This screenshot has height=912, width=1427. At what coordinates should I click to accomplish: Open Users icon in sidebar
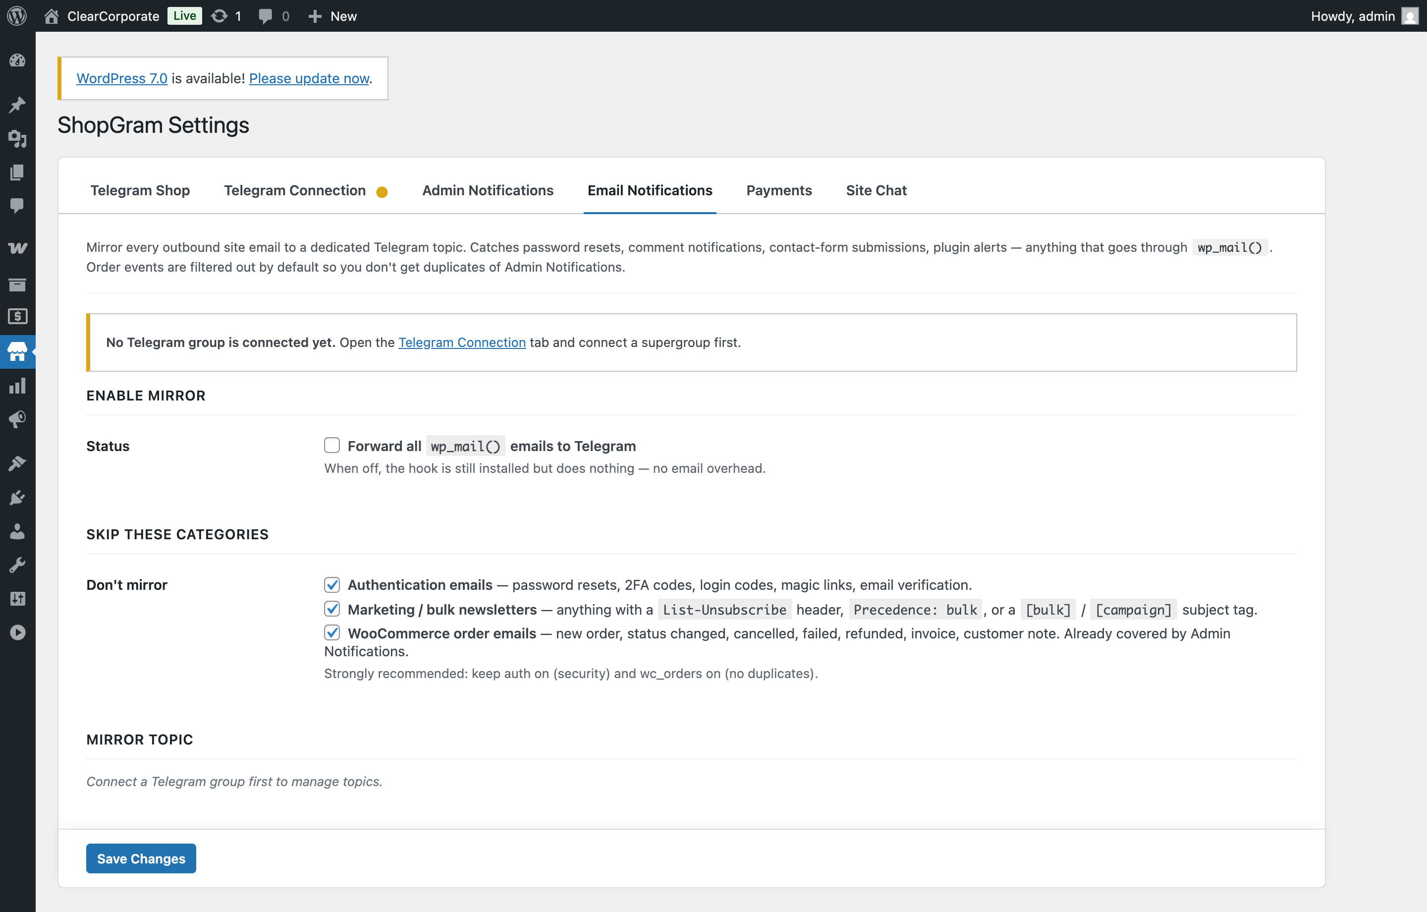[17, 531]
